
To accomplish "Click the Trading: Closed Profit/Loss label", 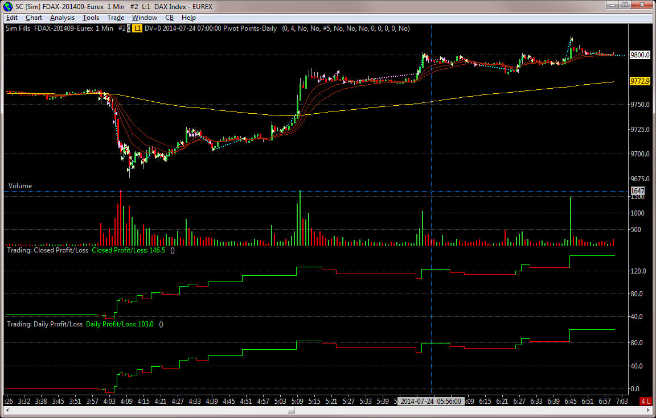I will tap(48, 250).
